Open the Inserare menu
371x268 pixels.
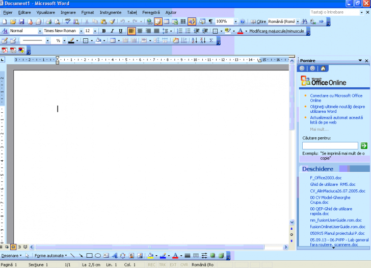tap(68, 13)
